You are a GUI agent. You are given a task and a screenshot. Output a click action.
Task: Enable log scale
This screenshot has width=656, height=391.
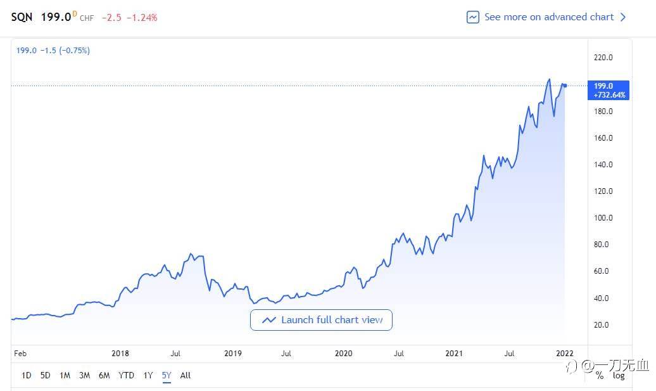coord(619,375)
